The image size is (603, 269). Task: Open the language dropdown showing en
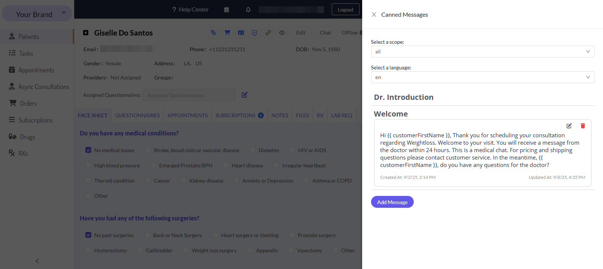coord(482,77)
